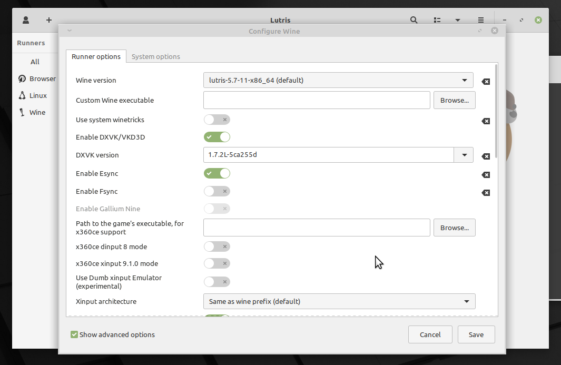Viewport: 561px width, 365px height.
Task: Close the Lutris main window
Action: 538,20
